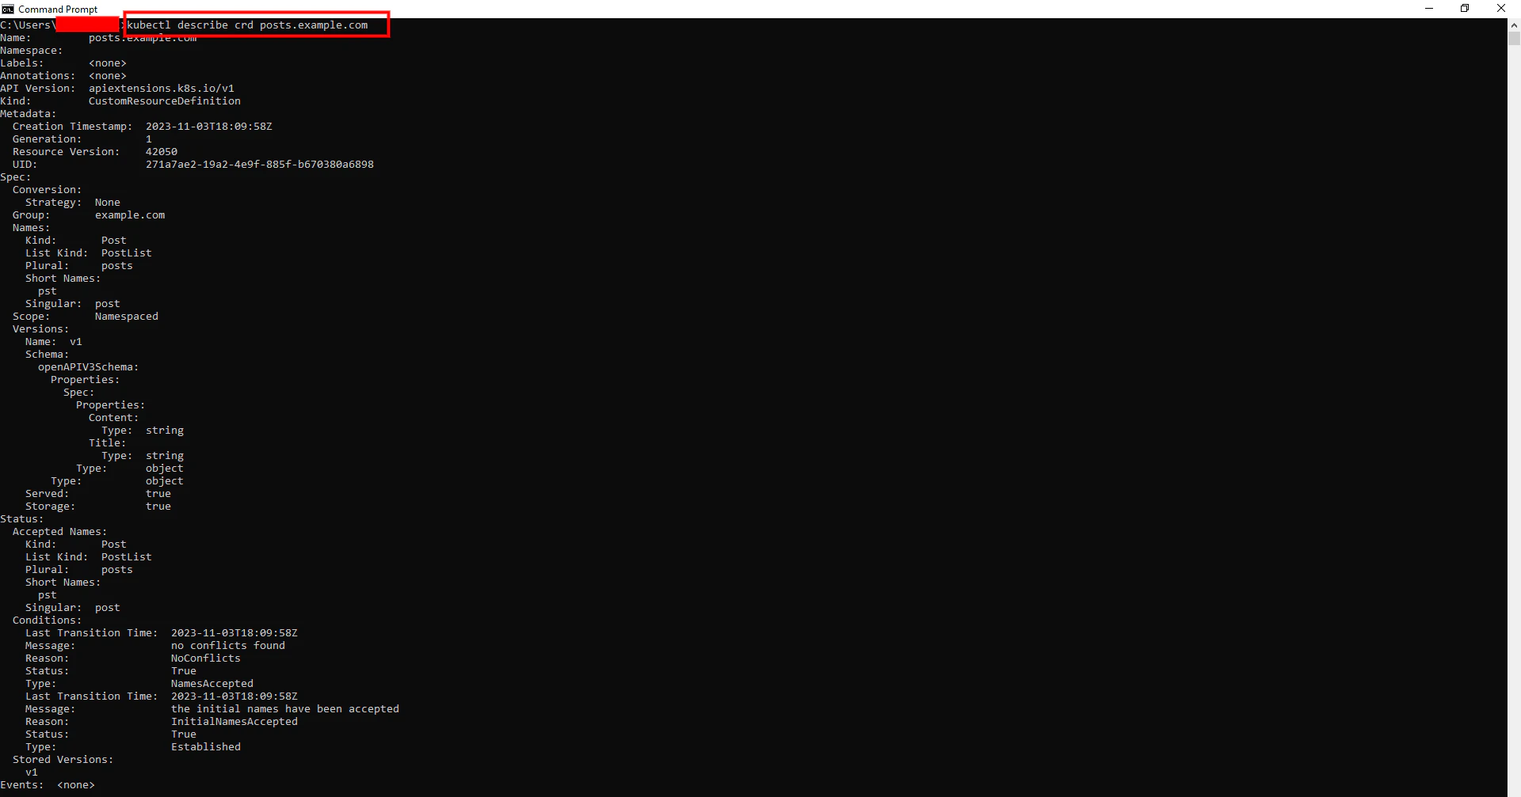Click the Command Prompt title text
This screenshot has width=1521, height=797.
click(58, 9)
